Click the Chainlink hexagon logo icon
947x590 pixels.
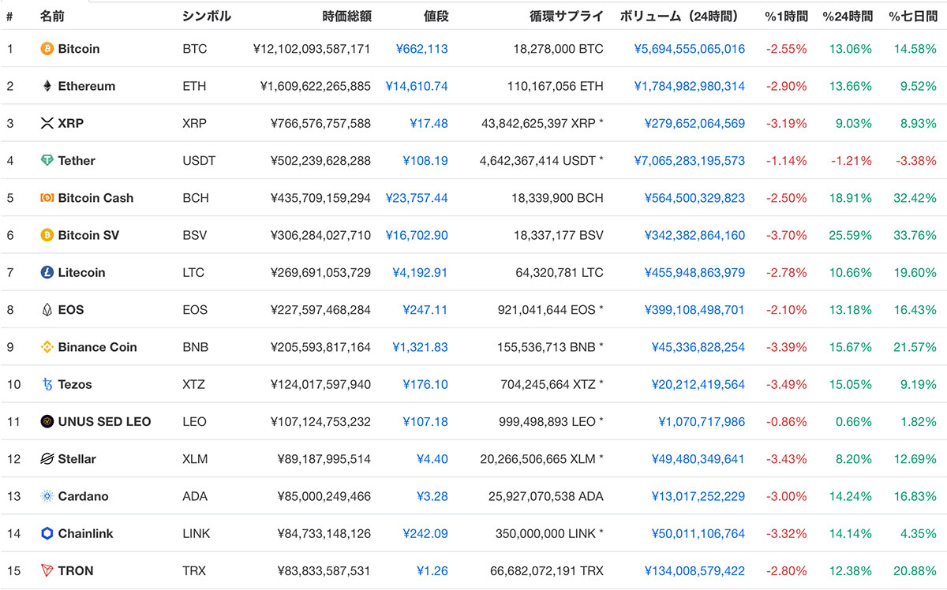point(47,533)
